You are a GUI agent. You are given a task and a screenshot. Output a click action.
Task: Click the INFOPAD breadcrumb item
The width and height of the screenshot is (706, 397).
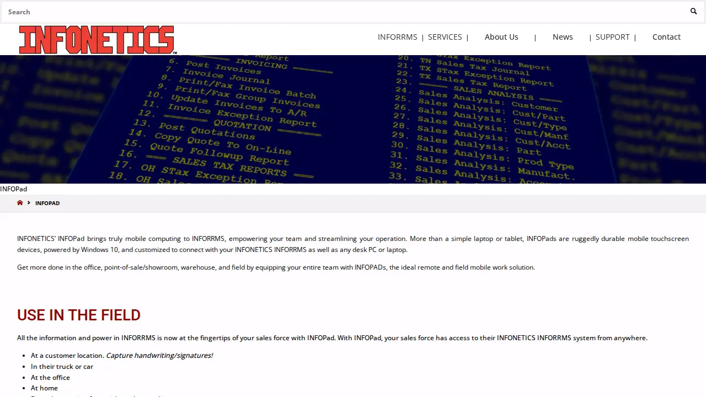click(x=47, y=203)
